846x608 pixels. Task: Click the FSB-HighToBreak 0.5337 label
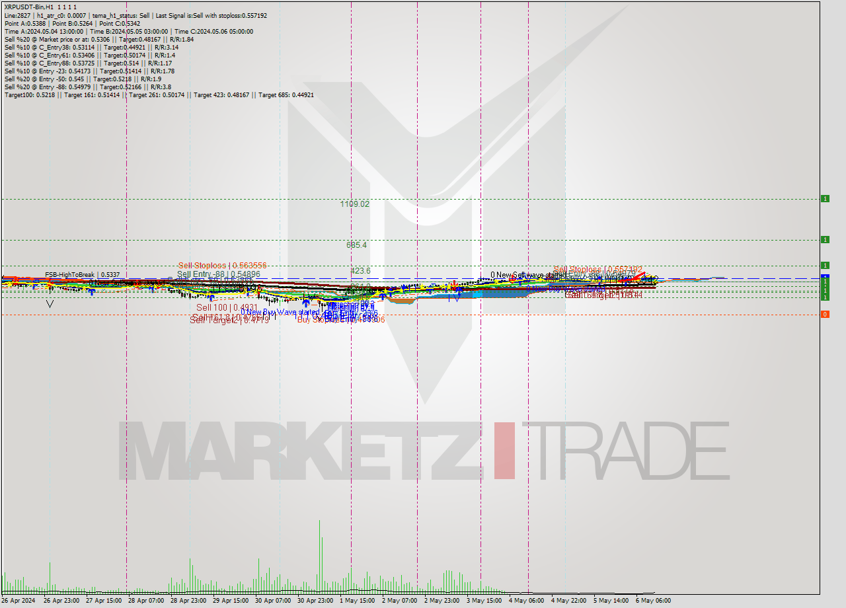click(x=82, y=274)
